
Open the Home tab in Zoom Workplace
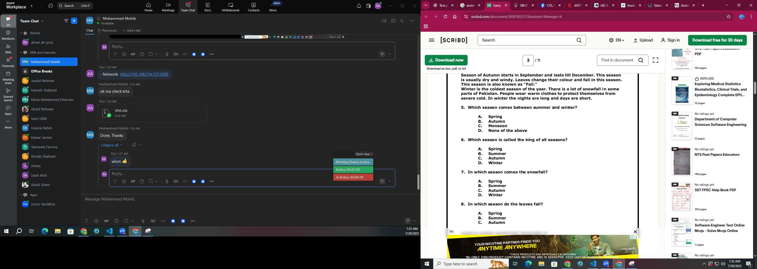149,7
